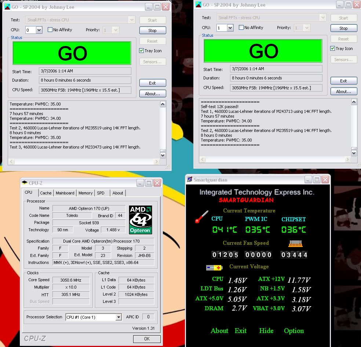Click scroll down arrow in right SP2004 log
The image size is (361, 347).
pos(354,153)
